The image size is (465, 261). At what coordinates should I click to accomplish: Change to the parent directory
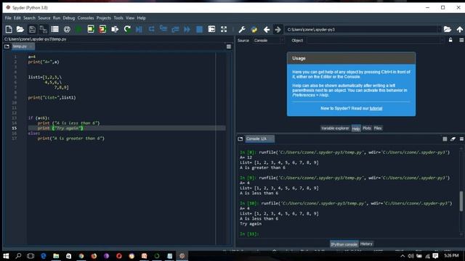460,29
